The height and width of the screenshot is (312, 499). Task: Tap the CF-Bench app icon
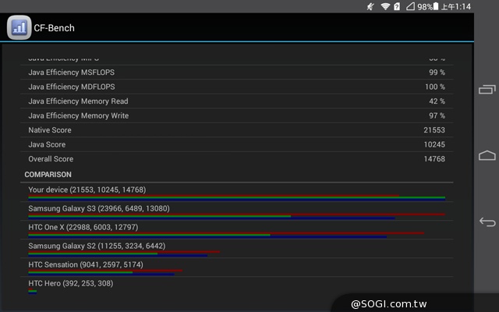19,28
